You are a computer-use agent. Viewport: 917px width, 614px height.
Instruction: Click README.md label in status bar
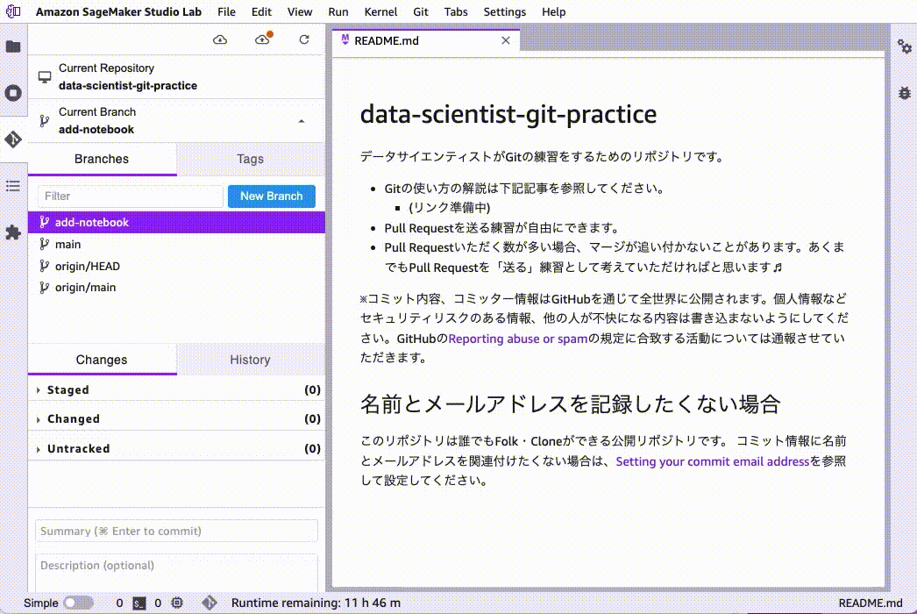coord(871,603)
